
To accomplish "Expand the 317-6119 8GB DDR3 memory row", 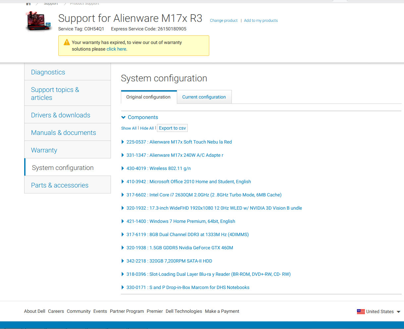I will [123, 234].
